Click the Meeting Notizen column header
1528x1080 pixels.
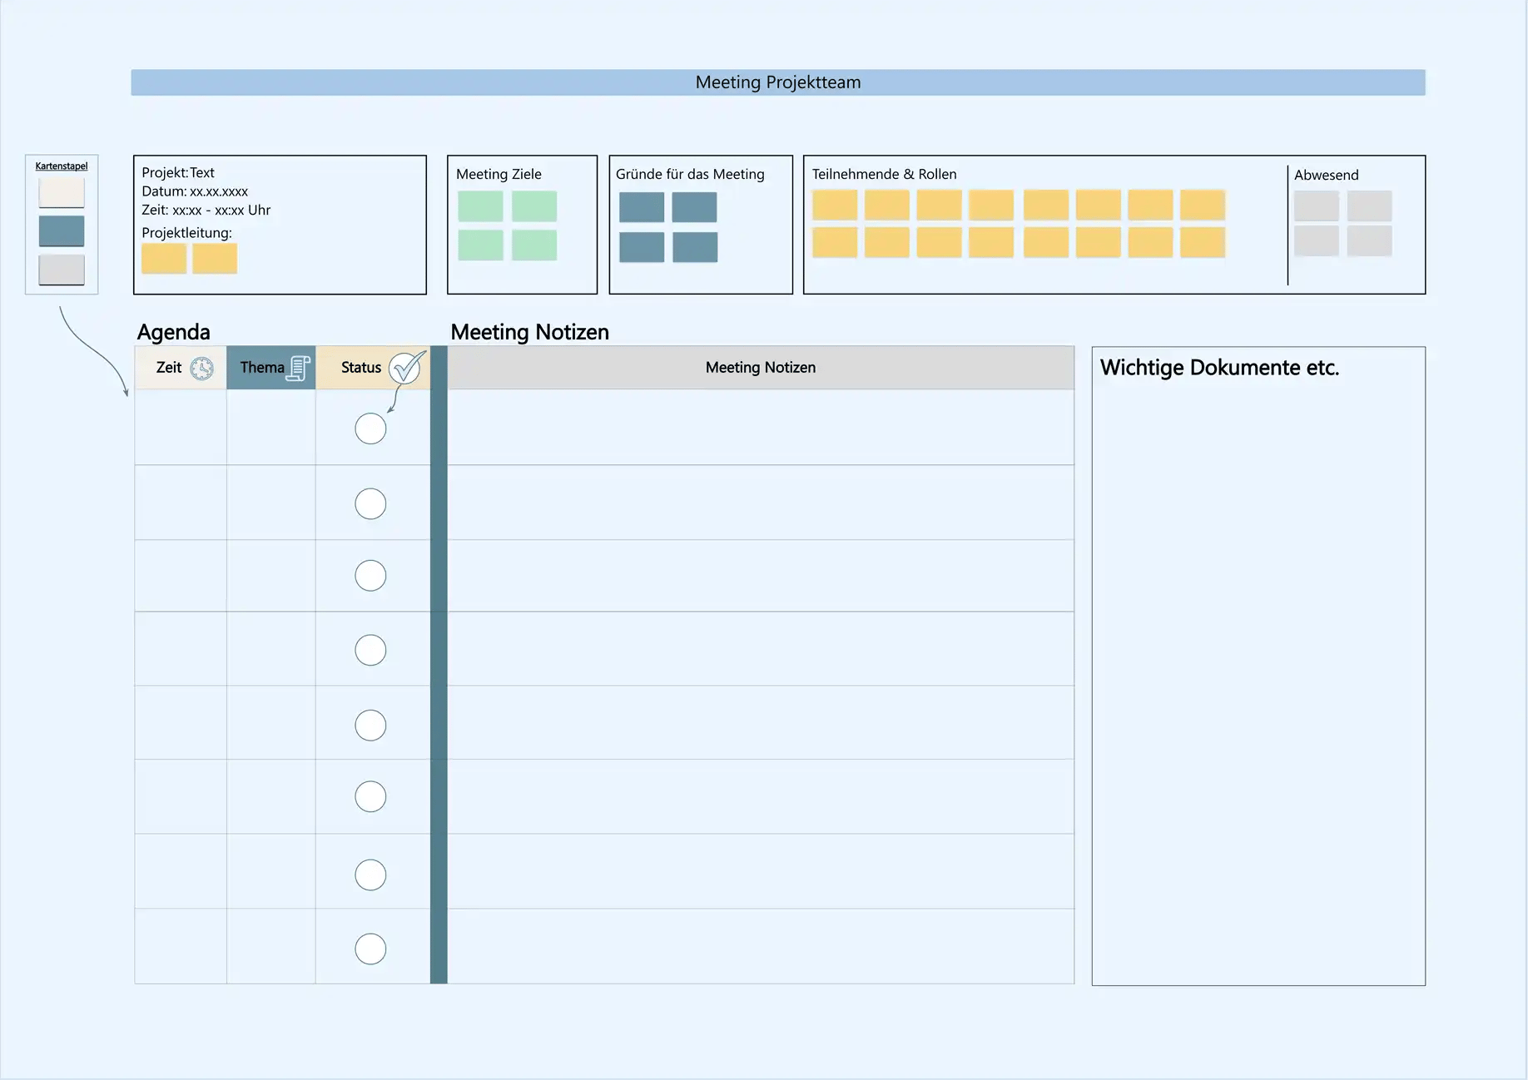[760, 368]
